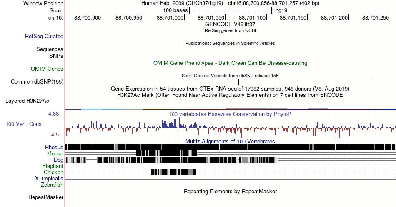Click the Zebrafish species label

pos(52,185)
